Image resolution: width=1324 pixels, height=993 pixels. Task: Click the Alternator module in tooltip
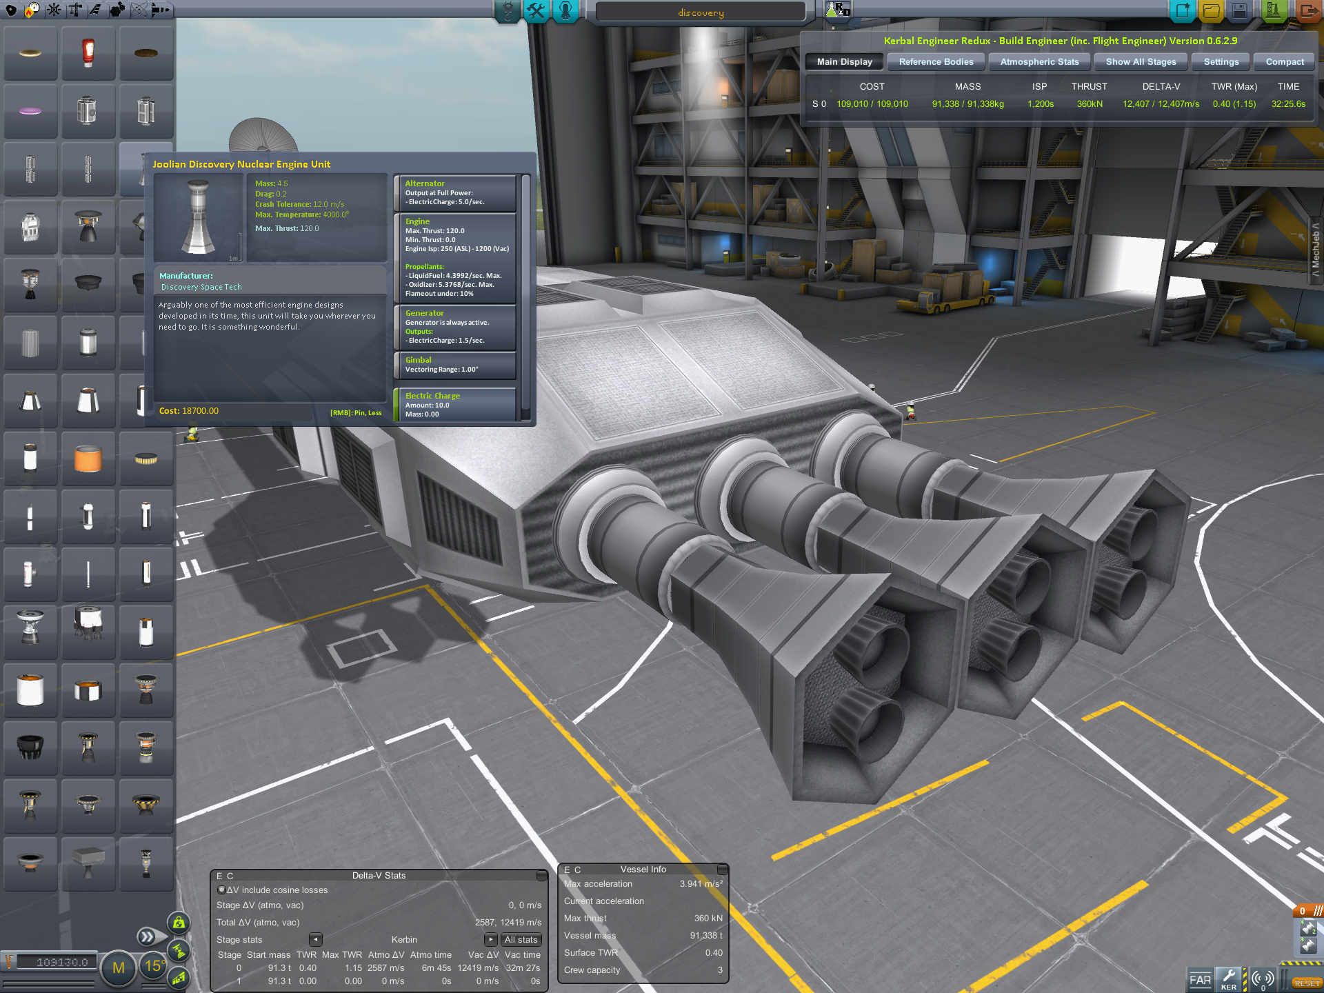click(x=455, y=193)
